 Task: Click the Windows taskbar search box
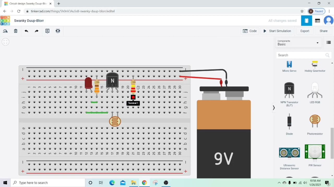(x=48, y=183)
